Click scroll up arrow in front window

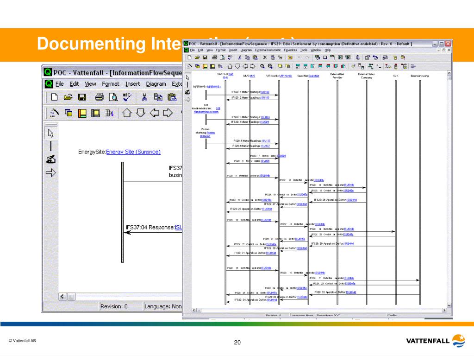(x=449, y=73)
